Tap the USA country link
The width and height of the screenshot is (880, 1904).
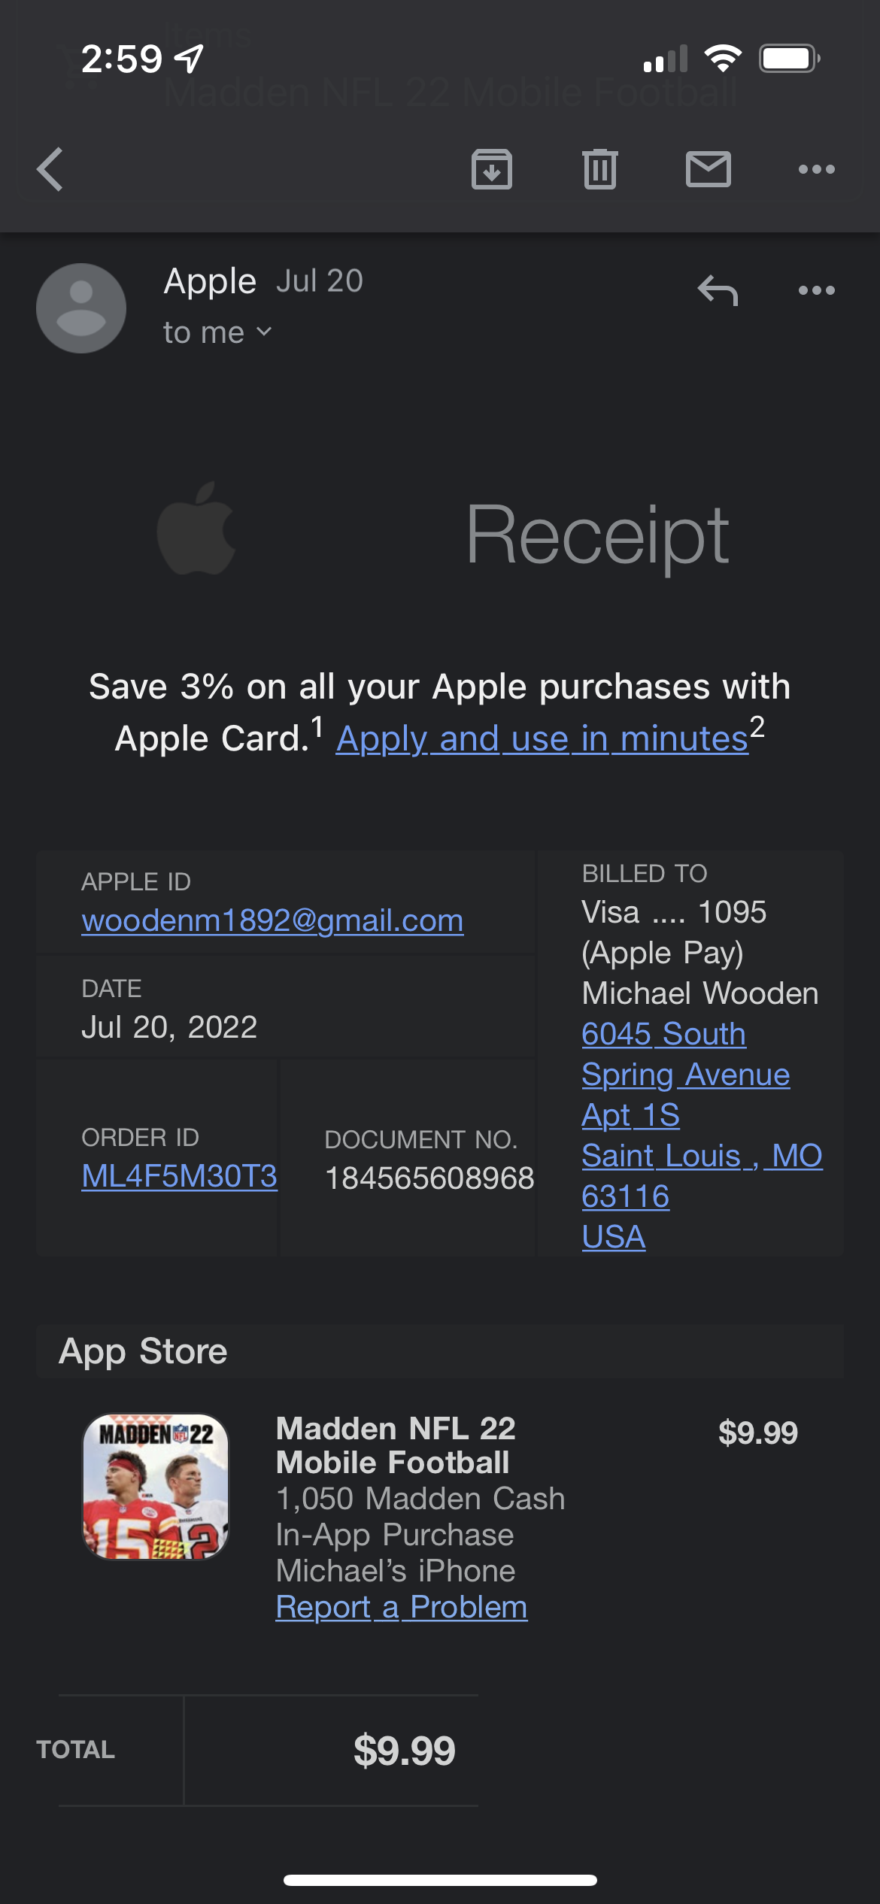613,1237
